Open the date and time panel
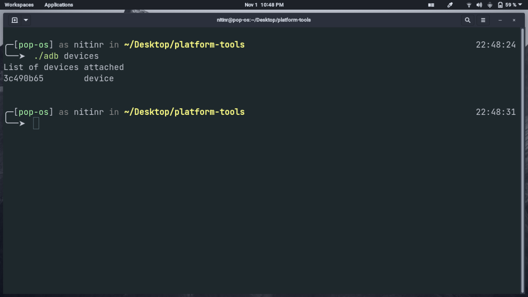 click(x=264, y=5)
